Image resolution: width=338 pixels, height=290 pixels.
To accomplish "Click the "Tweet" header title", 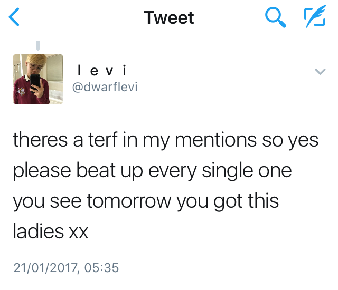I will point(168,18).
